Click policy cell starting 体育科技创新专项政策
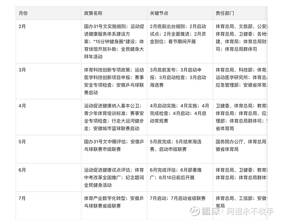This screenshot has width=282, height=220. [114, 81]
